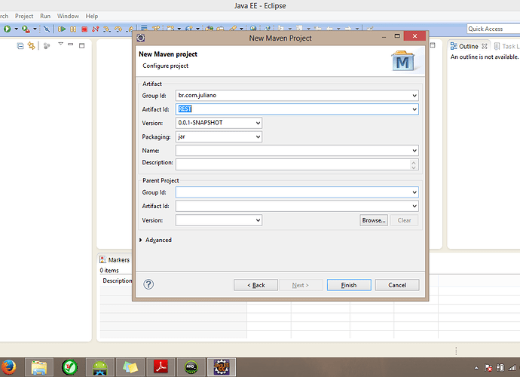Click the red Terminate debug icon
This screenshot has width=520, height=377.
click(84, 29)
